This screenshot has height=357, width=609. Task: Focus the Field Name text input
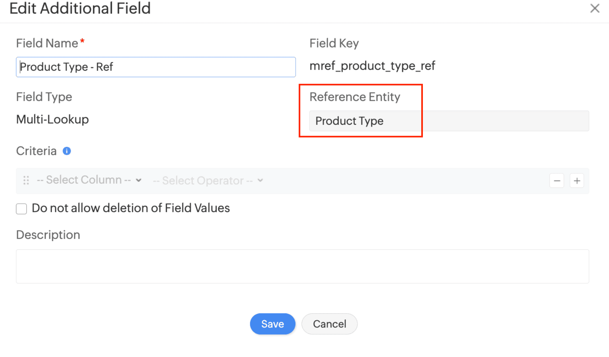pyautogui.click(x=156, y=67)
